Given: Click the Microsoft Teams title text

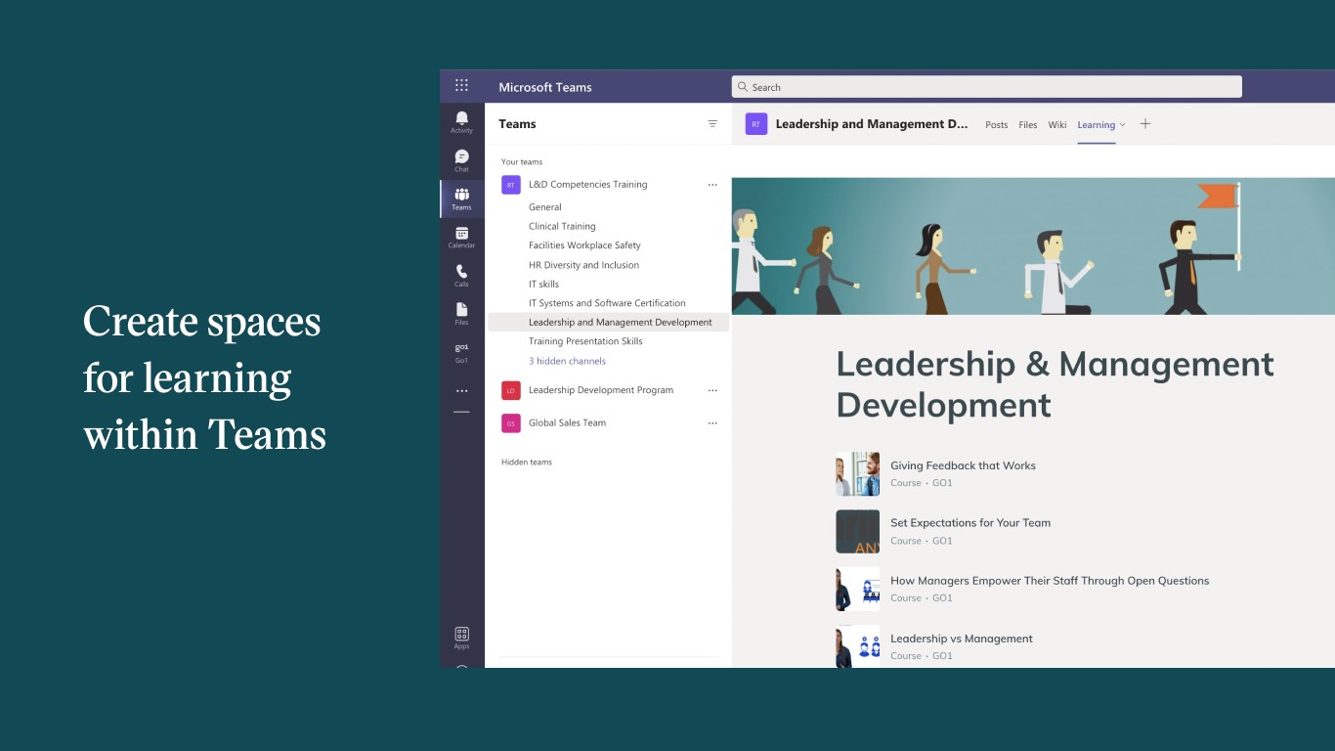Looking at the screenshot, I should (x=545, y=87).
